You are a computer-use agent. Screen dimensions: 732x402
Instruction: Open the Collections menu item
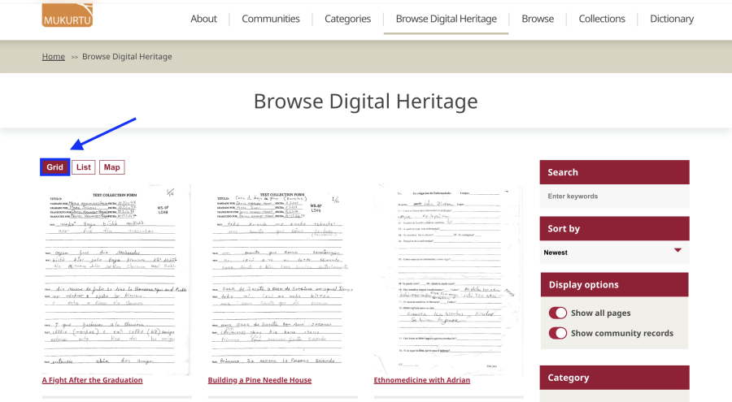(x=602, y=19)
